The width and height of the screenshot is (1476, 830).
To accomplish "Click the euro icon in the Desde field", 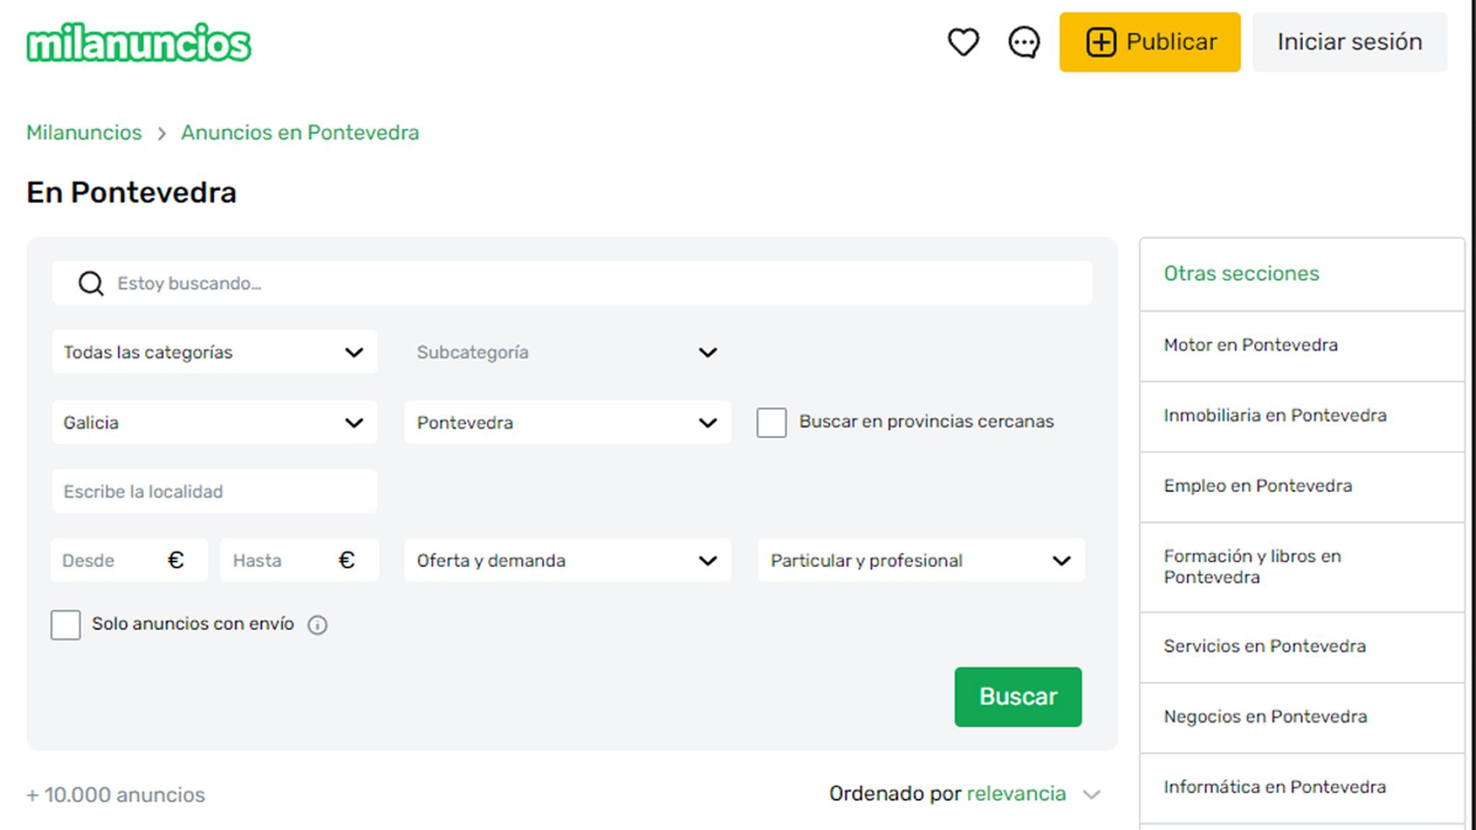I will coord(175,560).
